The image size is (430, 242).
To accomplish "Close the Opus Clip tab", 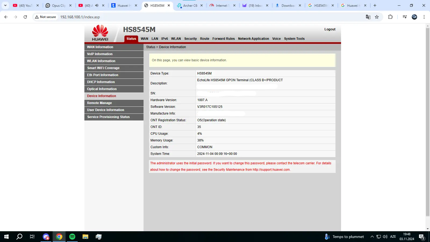I will tap(70, 5).
